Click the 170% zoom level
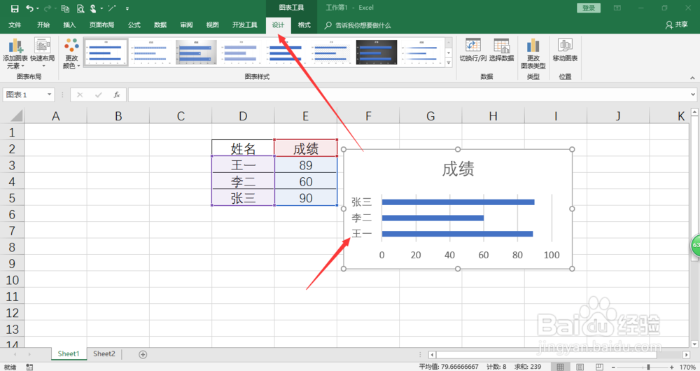The height and width of the screenshot is (371, 700). (688, 367)
